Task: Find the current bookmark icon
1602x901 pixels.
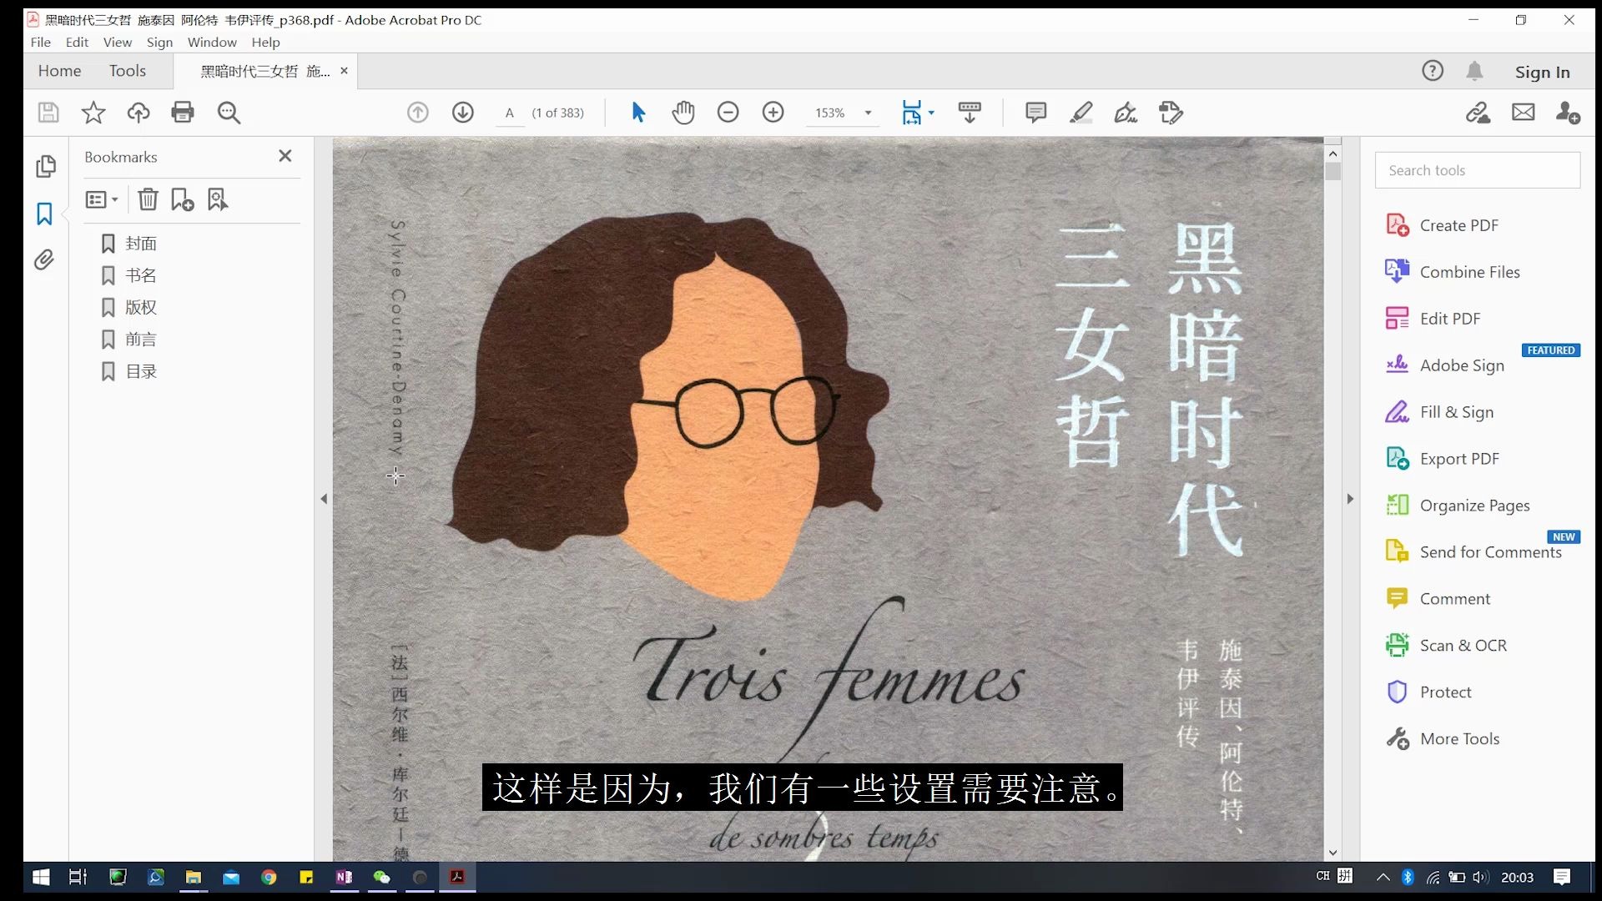Action: pos(218,199)
